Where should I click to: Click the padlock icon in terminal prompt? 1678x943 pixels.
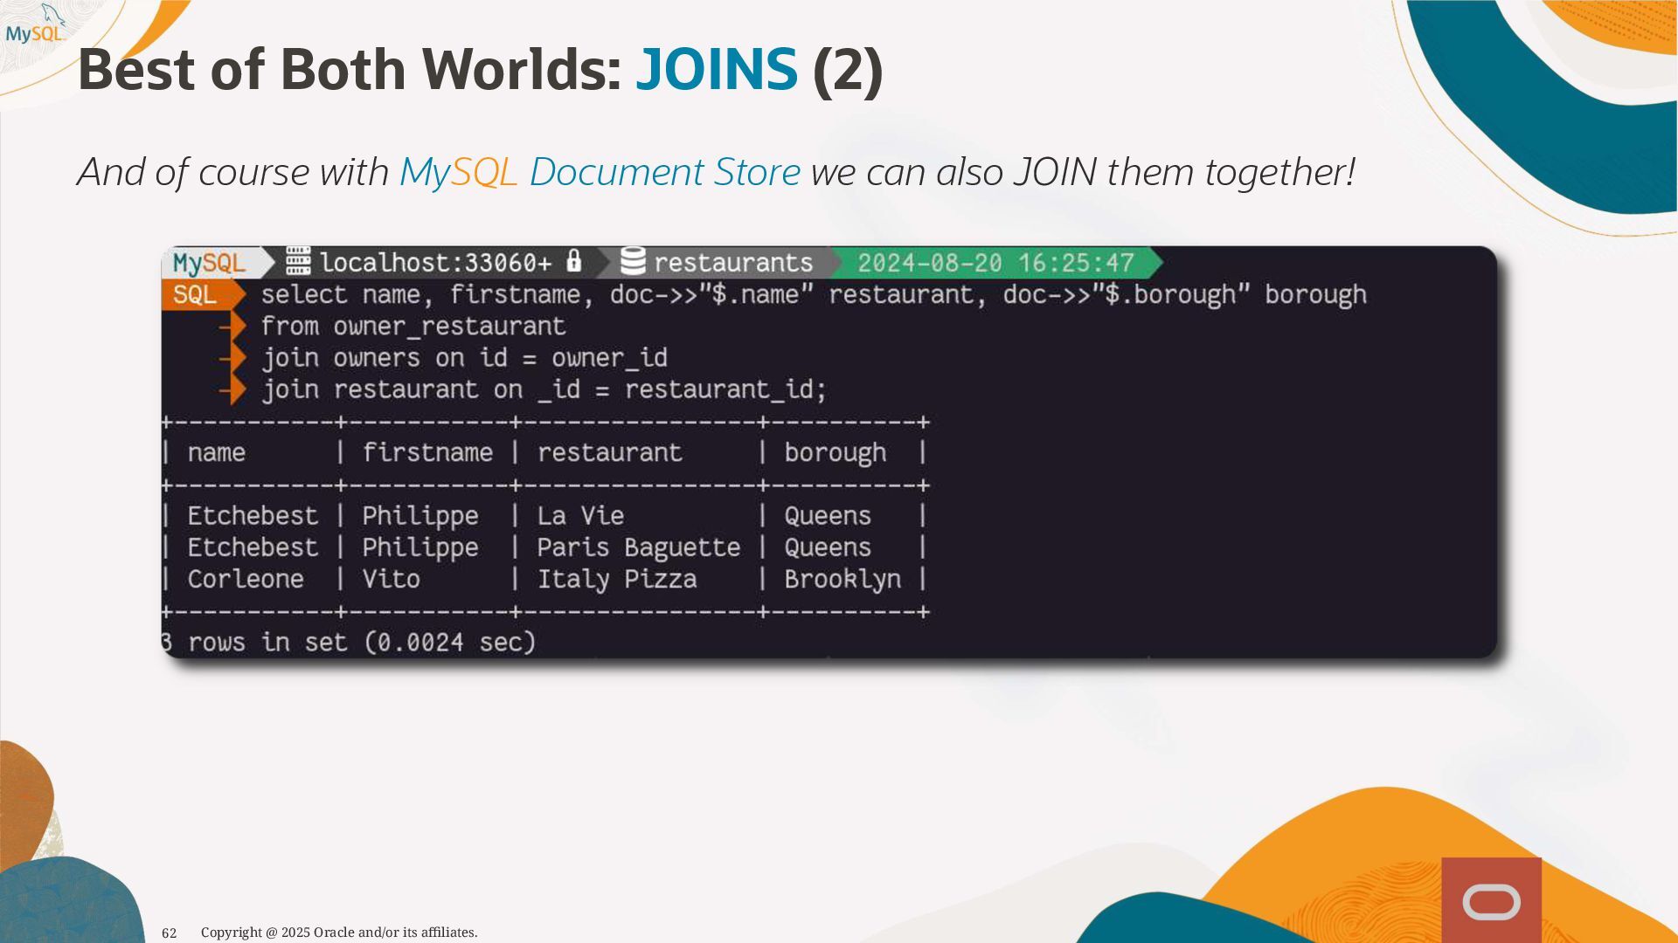tap(573, 261)
